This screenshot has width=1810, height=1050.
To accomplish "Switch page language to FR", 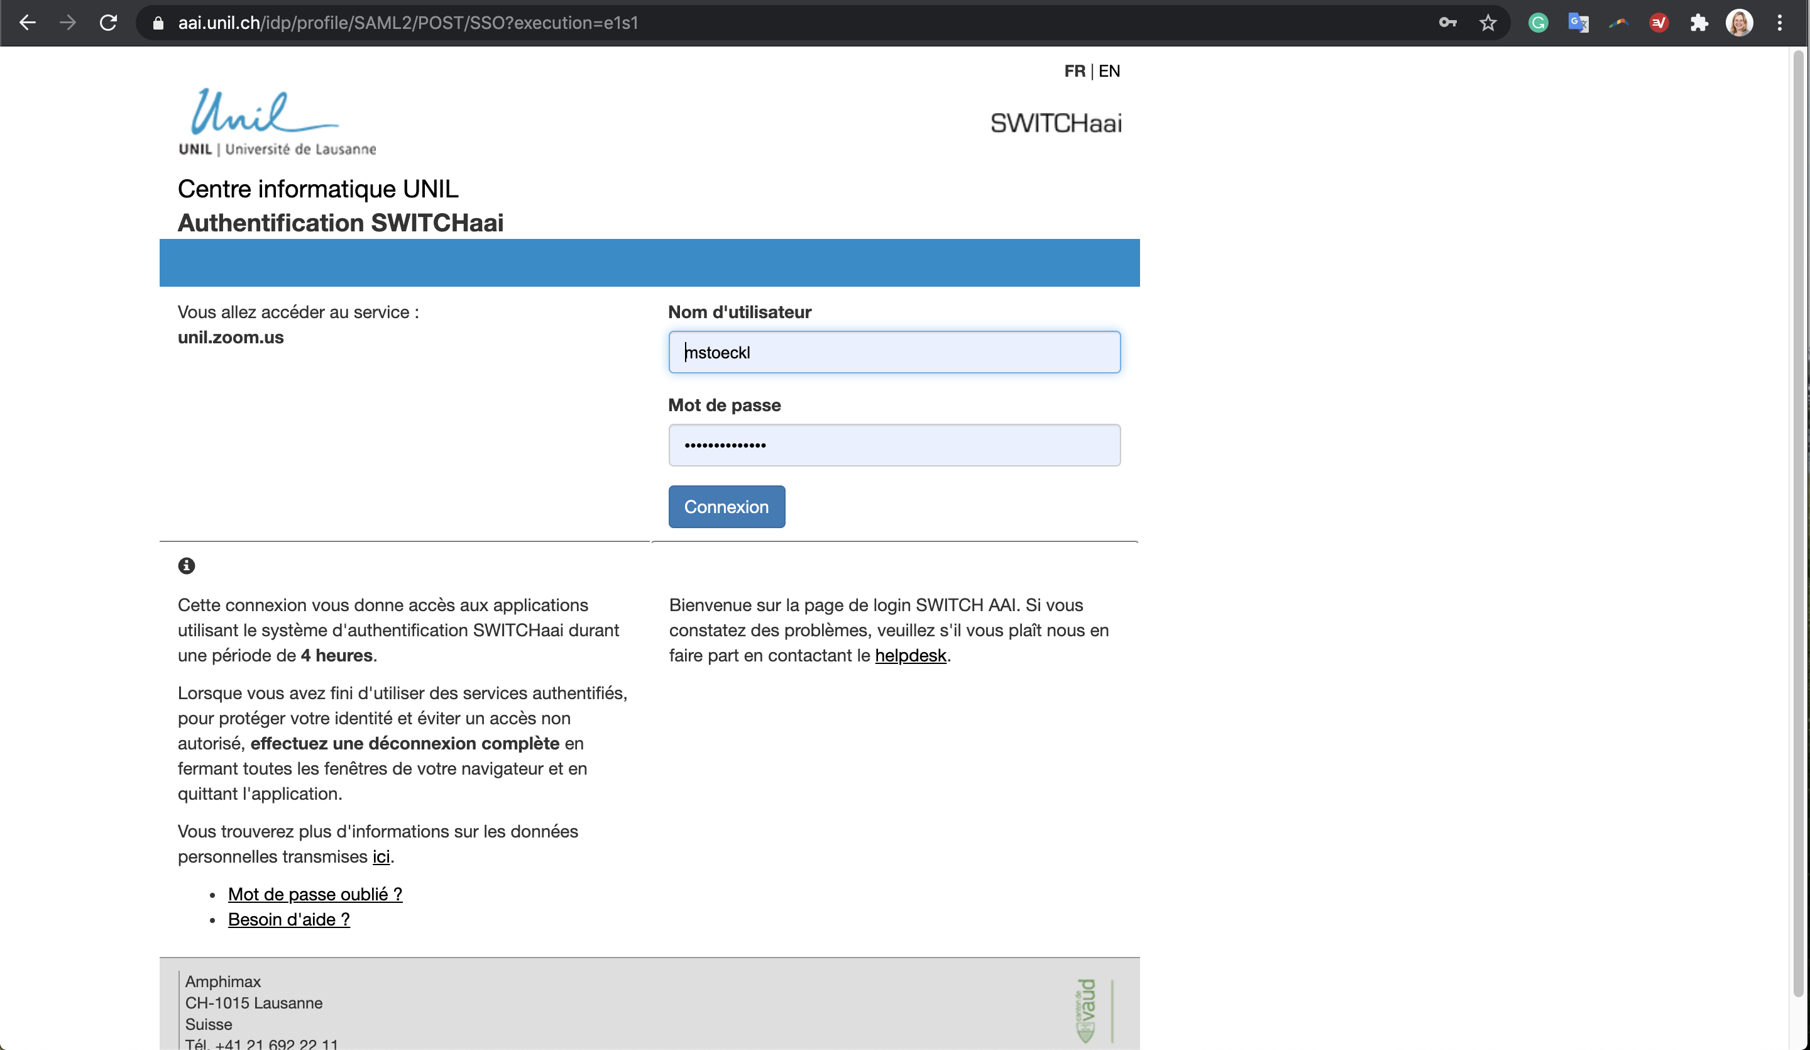I will pyautogui.click(x=1075, y=71).
